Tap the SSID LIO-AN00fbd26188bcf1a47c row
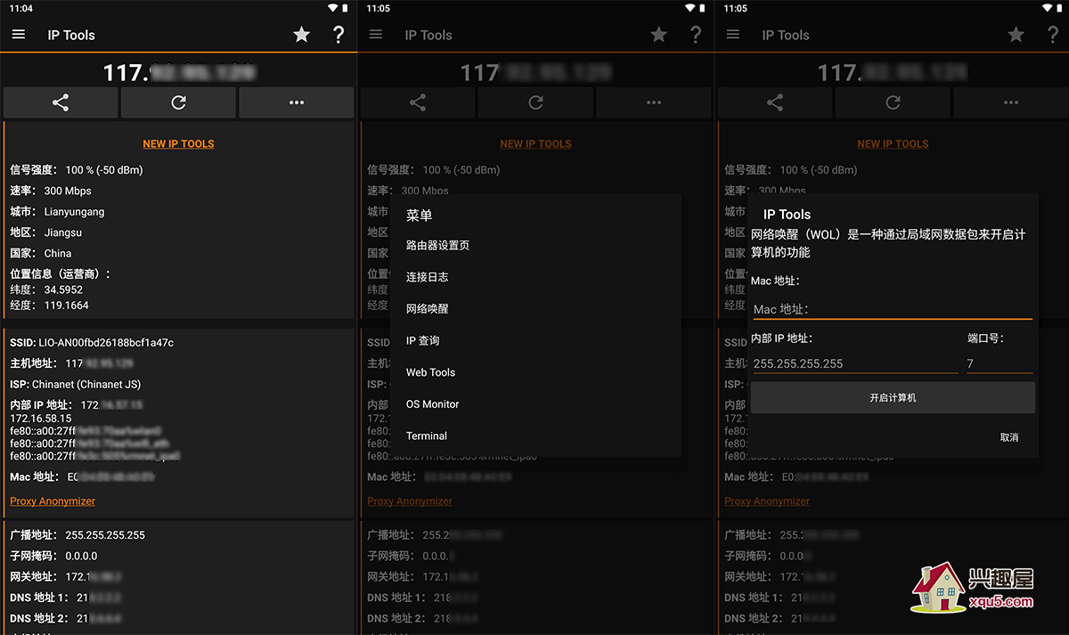This screenshot has height=635, width=1069. [x=92, y=343]
